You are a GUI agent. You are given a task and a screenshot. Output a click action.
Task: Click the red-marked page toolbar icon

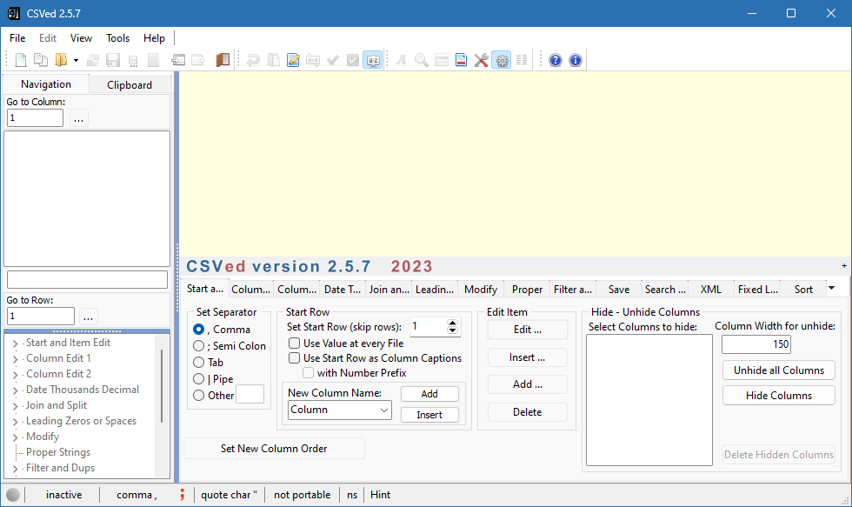(x=462, y=60)
